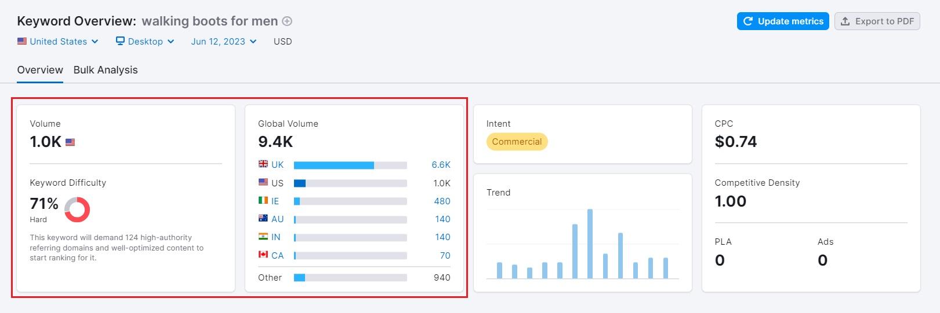Click the India flag icon
The width and height of the screenshot is (940, 313).
coord(263,237)
